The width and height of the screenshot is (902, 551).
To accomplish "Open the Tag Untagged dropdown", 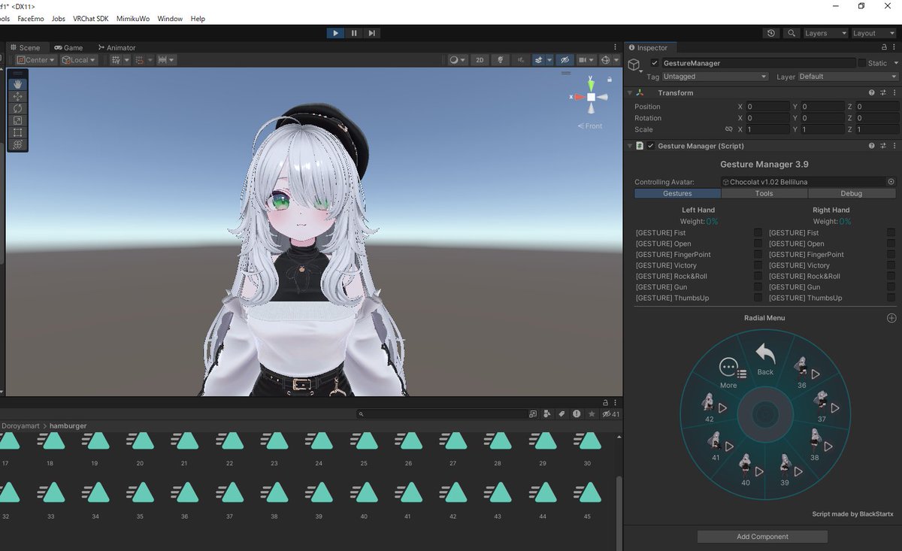I will tap(714, 76).
